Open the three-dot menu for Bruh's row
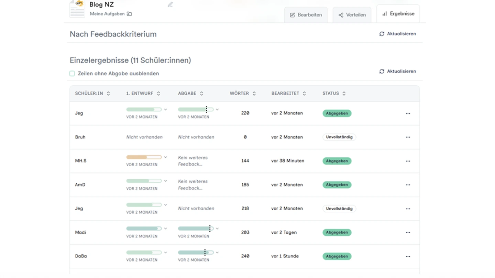Screen dimensions: 495x278 coord(408,137)
